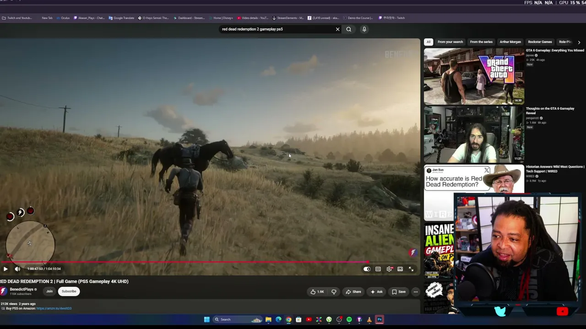586x329 pixels.
Task: Open the StreamElements bookmark
Action: click(x=288, y=18)
